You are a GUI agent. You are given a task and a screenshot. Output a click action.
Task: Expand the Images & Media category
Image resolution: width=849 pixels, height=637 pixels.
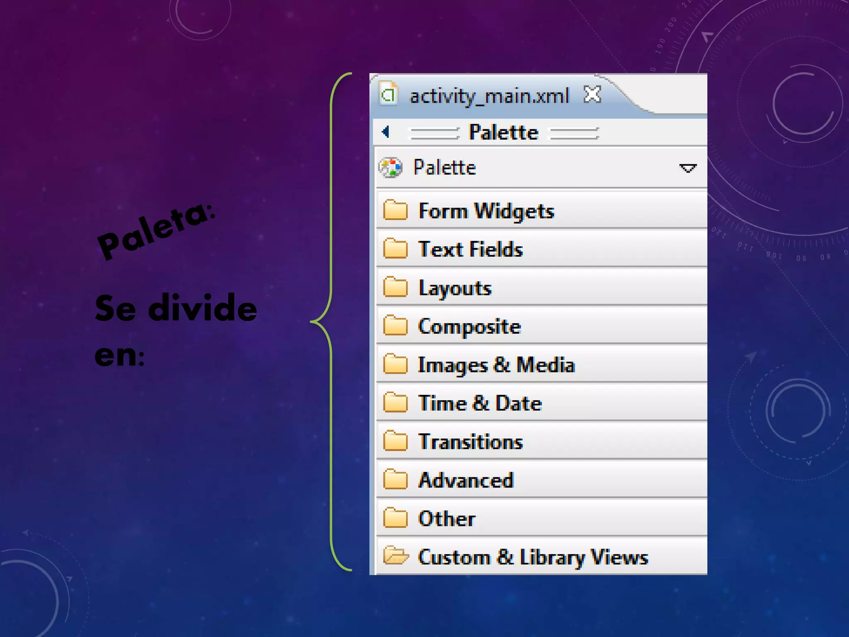(x=541, y=364)
